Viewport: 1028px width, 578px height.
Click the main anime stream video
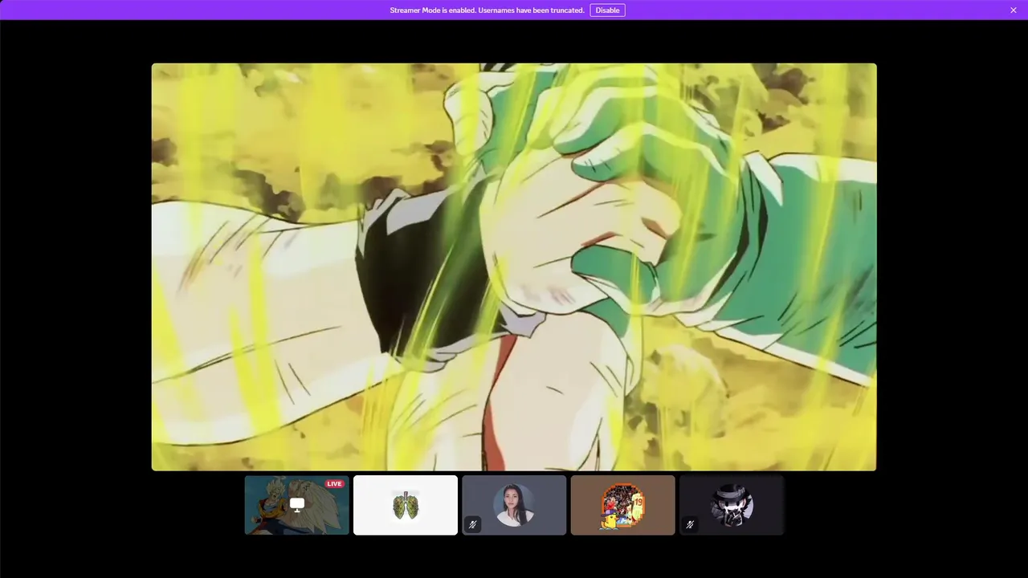[514, 267]
